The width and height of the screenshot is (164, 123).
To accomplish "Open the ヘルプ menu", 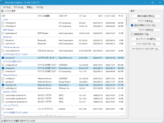I will pyautogui.click(x=40, y=7).
